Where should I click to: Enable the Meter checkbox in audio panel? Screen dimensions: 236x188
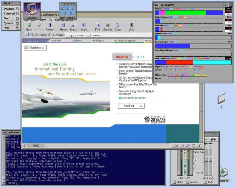(x=174, y=182)
